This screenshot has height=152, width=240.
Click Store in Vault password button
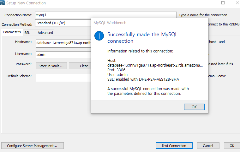point(51,66)
